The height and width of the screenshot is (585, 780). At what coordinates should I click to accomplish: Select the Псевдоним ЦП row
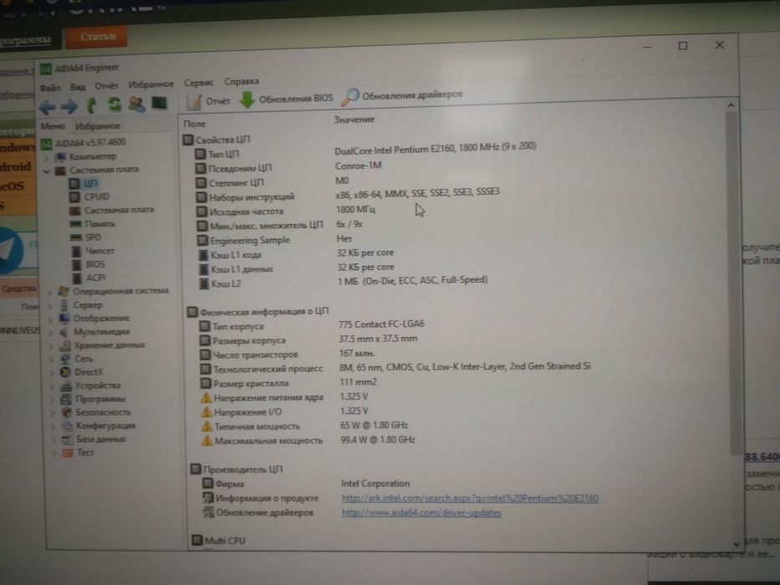coord(288,167)
